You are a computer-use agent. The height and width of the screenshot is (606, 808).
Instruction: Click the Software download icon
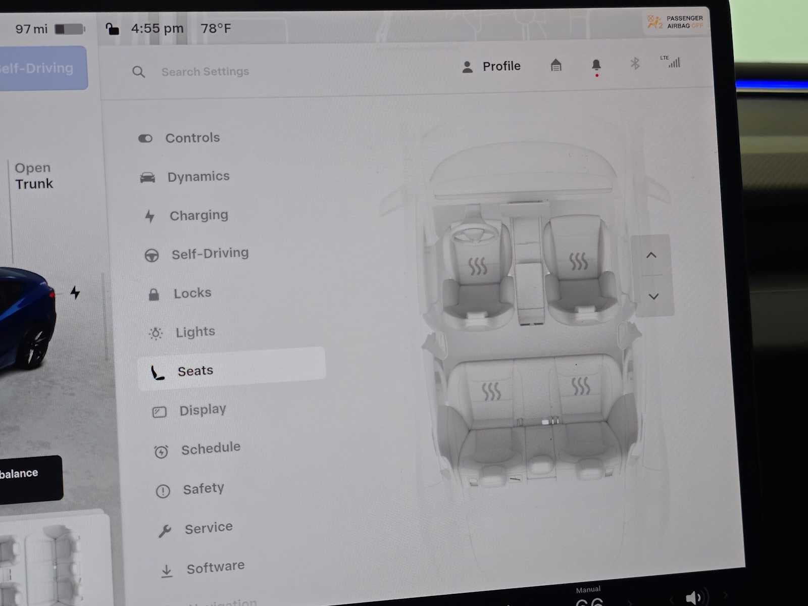coord(167,571)
